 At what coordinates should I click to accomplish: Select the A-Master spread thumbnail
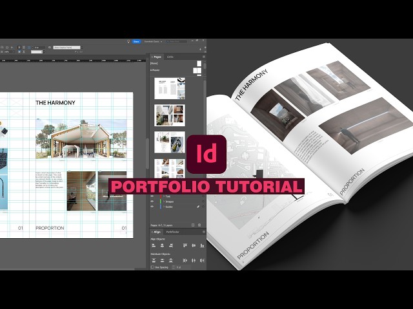click(x=197, y=70)
